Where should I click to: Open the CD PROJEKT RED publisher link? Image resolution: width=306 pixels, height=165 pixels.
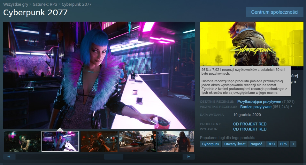[x=250, y=129]
